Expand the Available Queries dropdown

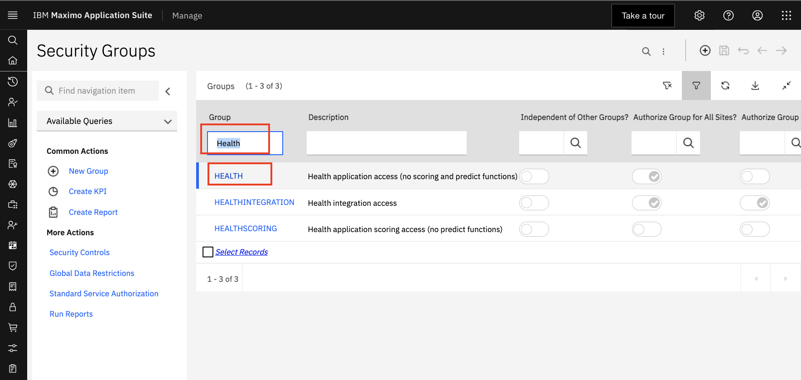[107, 121]
